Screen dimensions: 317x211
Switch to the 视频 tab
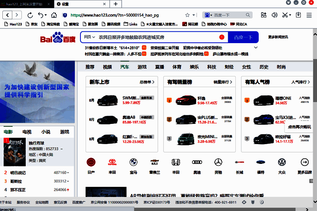(107, 67)
